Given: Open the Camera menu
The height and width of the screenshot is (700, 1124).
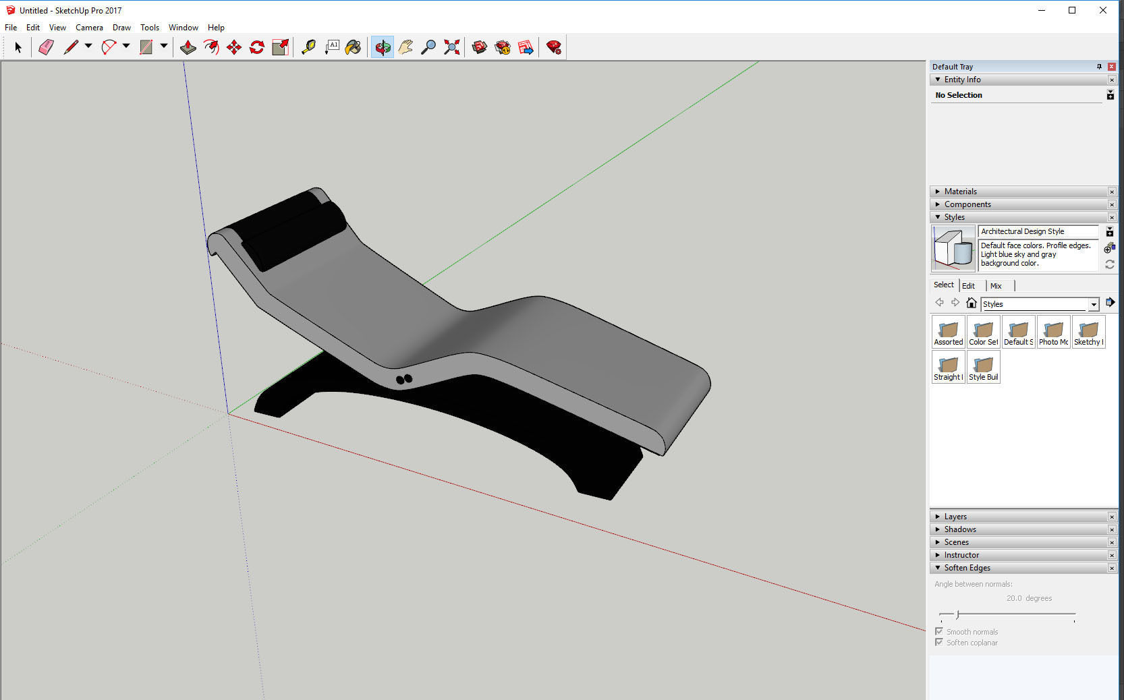Looking at the screenshot, I should click(89, 28).
